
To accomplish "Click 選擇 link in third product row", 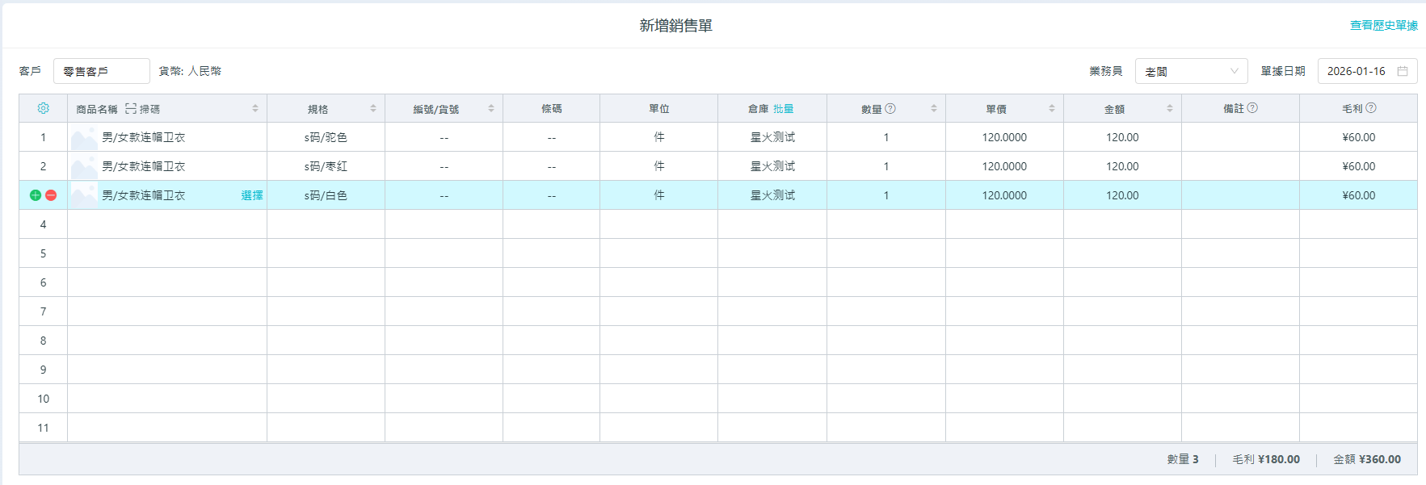I will click(x=251, y=195).
